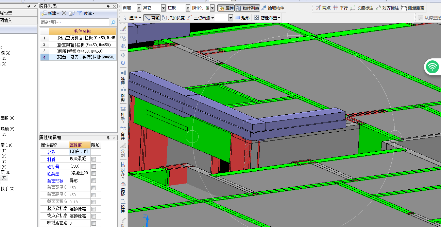The image size is (441, 227).
Task: Click the 名称 property value cell
Action: [80, 152]
